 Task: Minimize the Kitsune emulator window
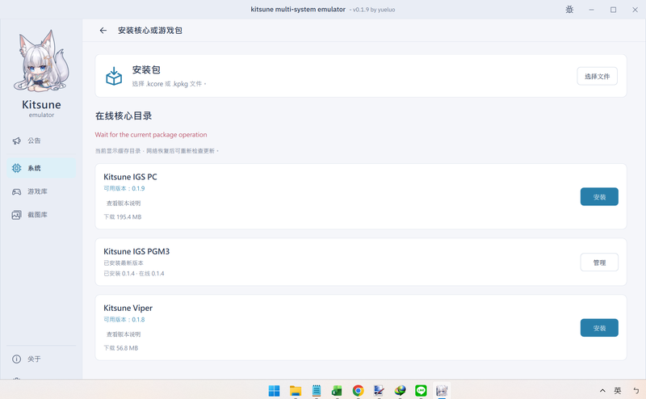pyautogui.click(x=592, y=10)
